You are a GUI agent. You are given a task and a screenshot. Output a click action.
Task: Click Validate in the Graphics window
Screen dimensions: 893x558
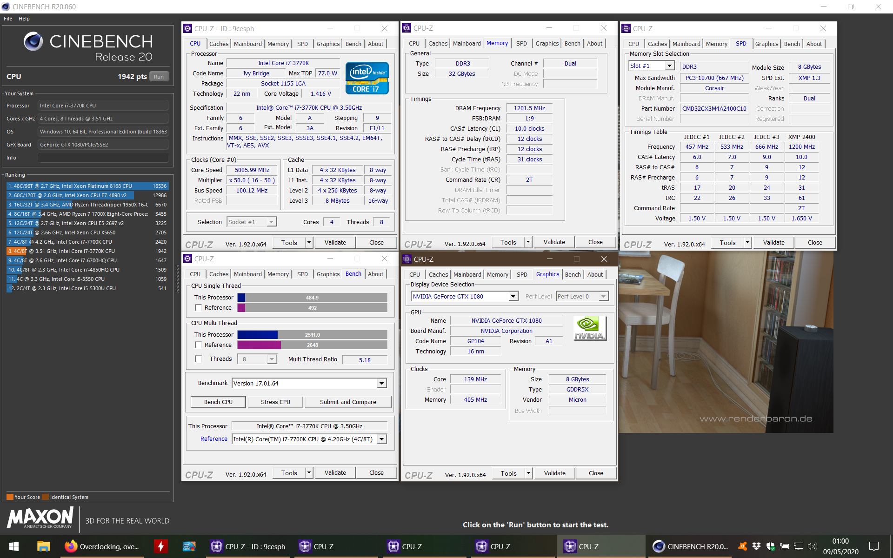point(554,473)
